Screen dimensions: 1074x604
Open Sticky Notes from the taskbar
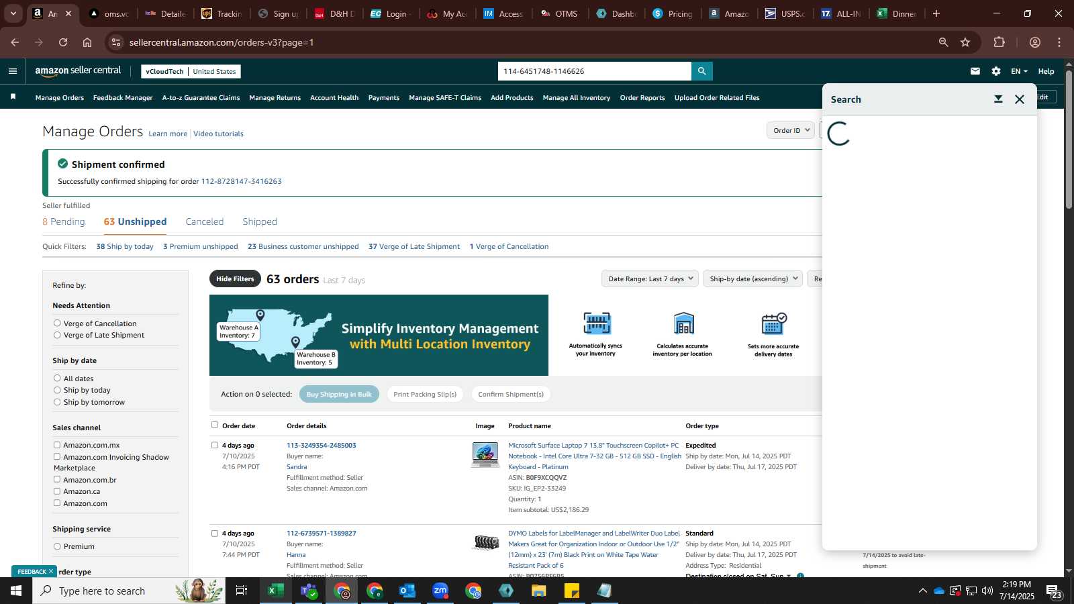572,591
